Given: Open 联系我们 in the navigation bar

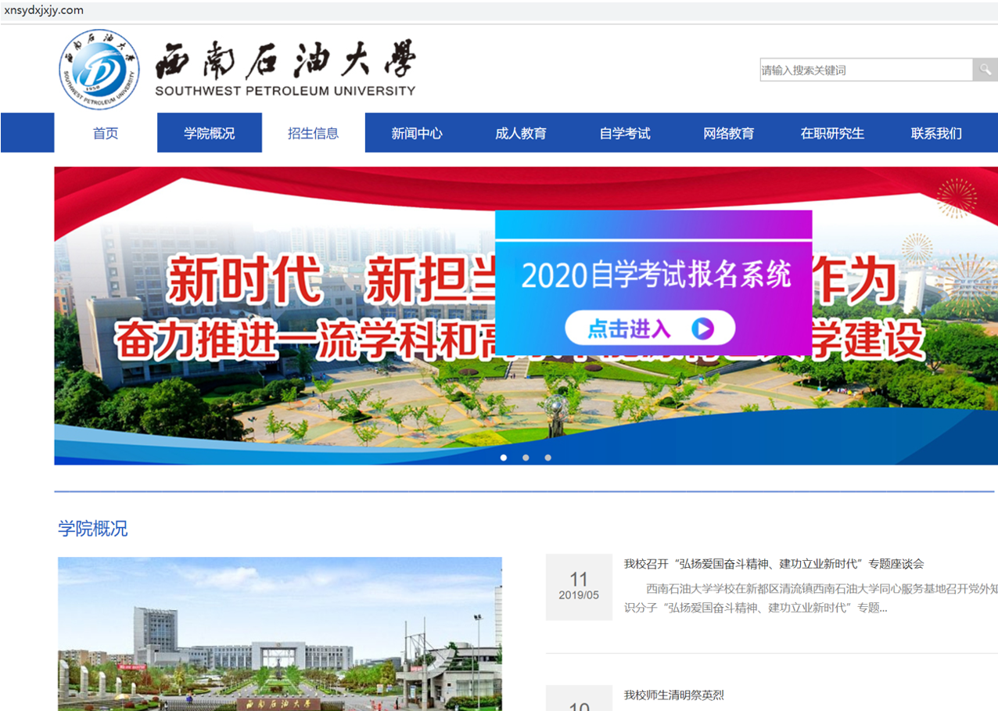Looking at the screenshot, I should pyautogui.click(x=936, y=133).
